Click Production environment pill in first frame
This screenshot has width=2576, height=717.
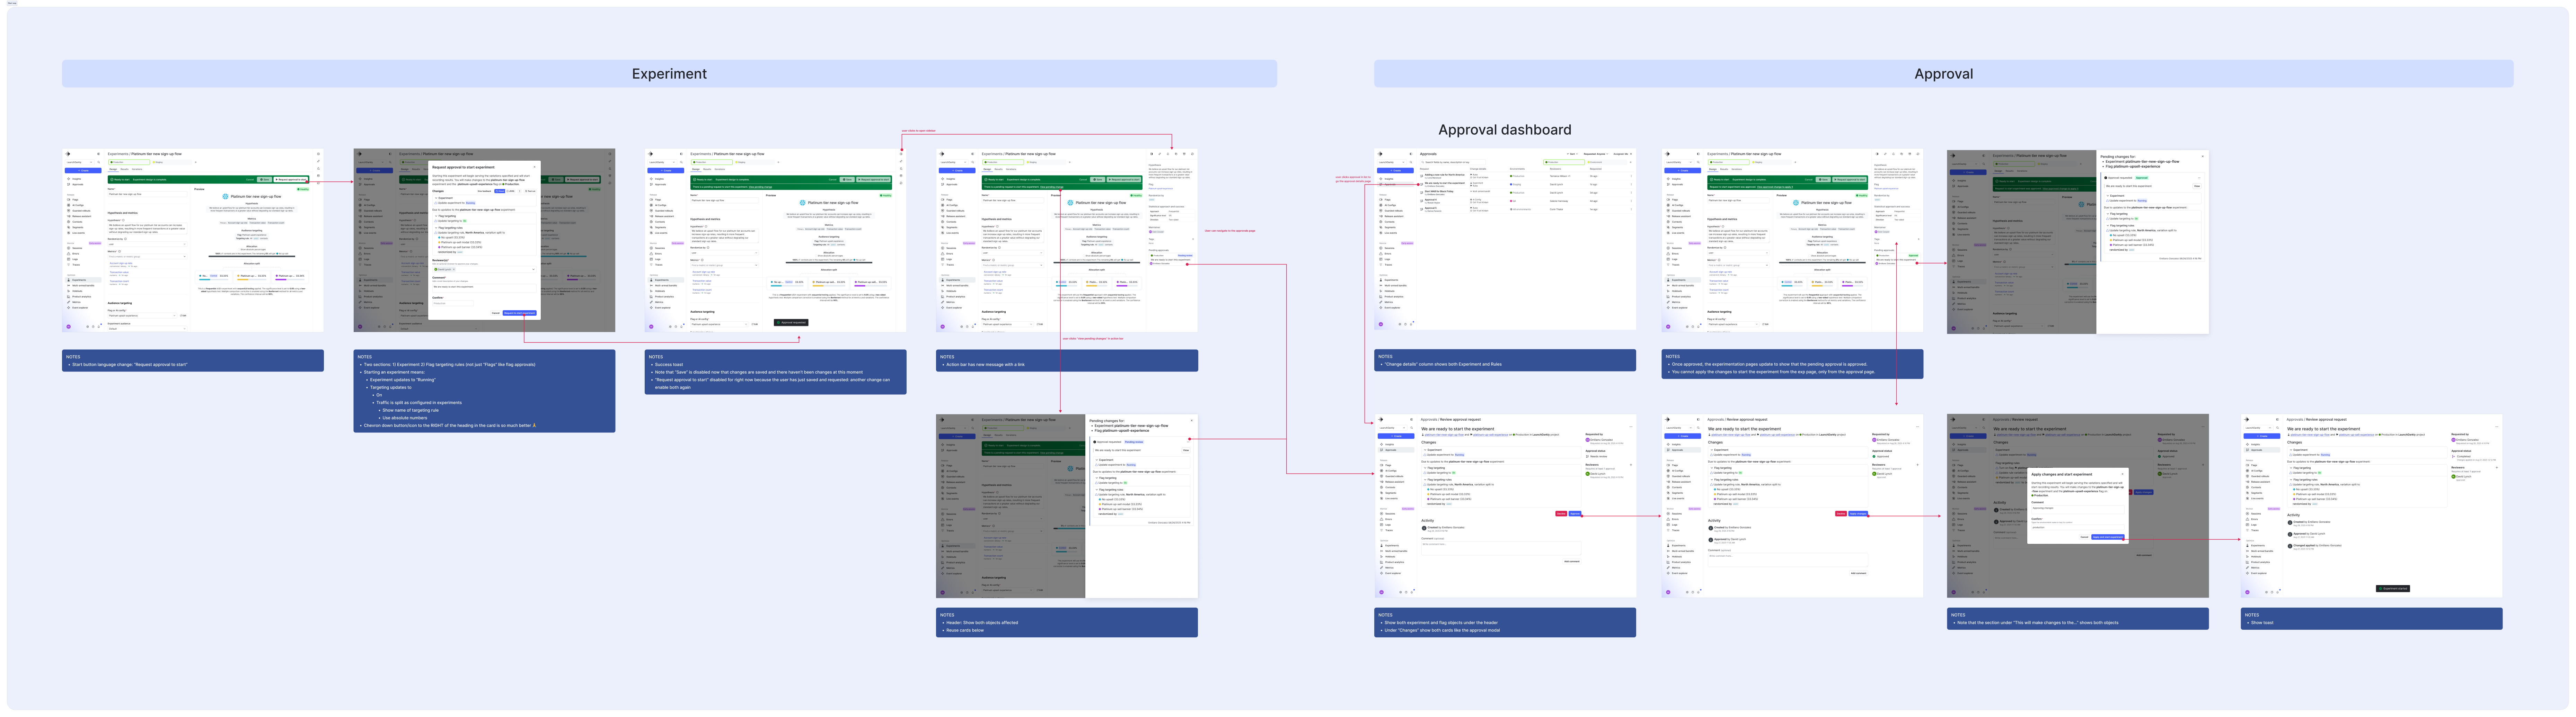point(129,162)
